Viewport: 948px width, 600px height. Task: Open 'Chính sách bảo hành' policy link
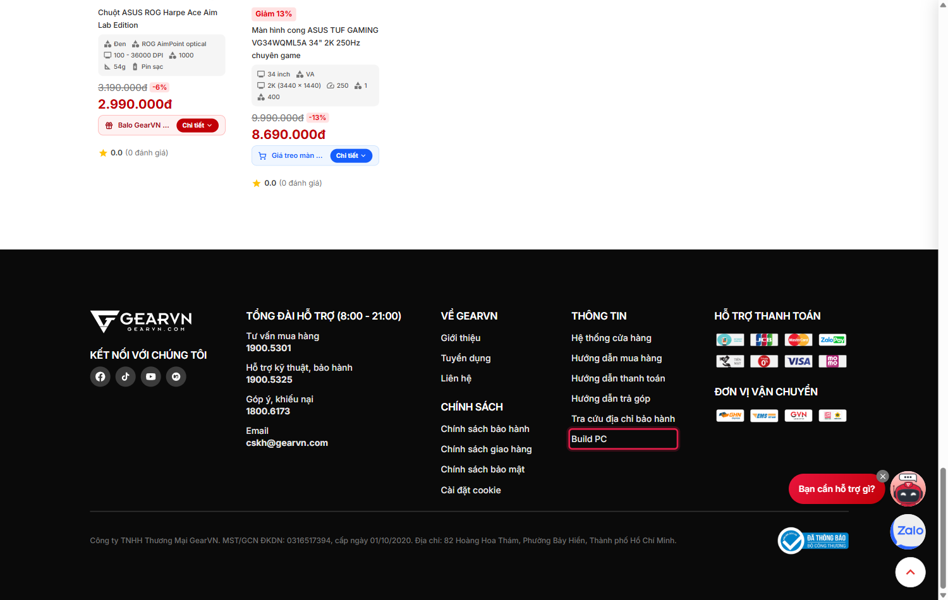pyautogui.click(x=485, y=429)
